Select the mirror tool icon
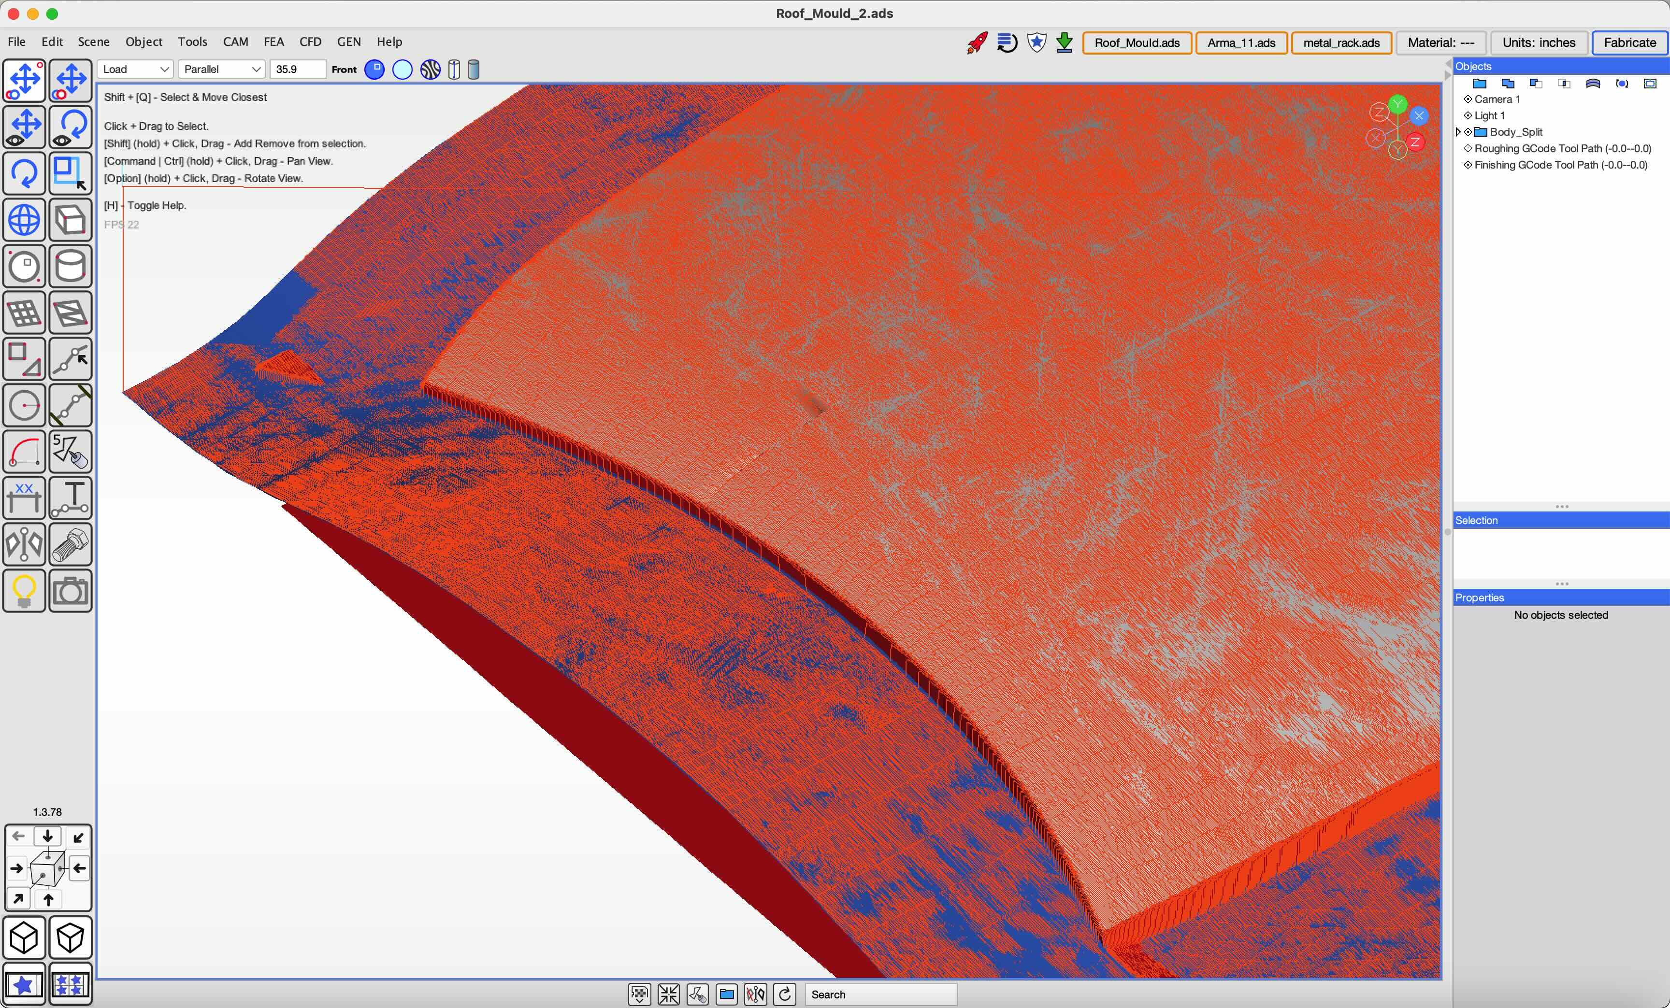This screenshot has height=1008, width=1670. coord(24,544)
